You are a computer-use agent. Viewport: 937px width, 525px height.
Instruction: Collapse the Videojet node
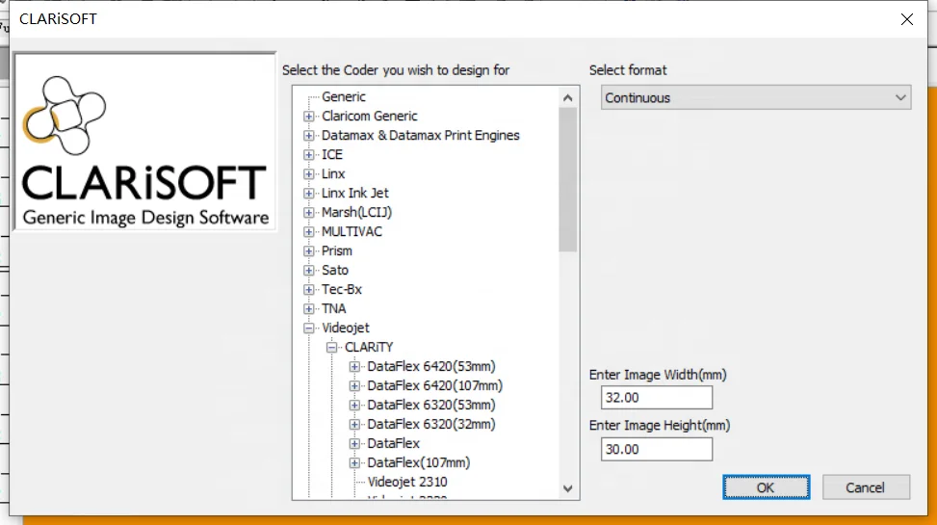[x=309, y=328]
